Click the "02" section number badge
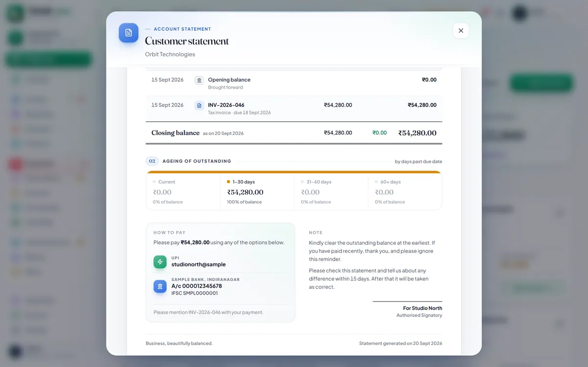This screenshot has width=588, height=367. (x=152, y=161)
